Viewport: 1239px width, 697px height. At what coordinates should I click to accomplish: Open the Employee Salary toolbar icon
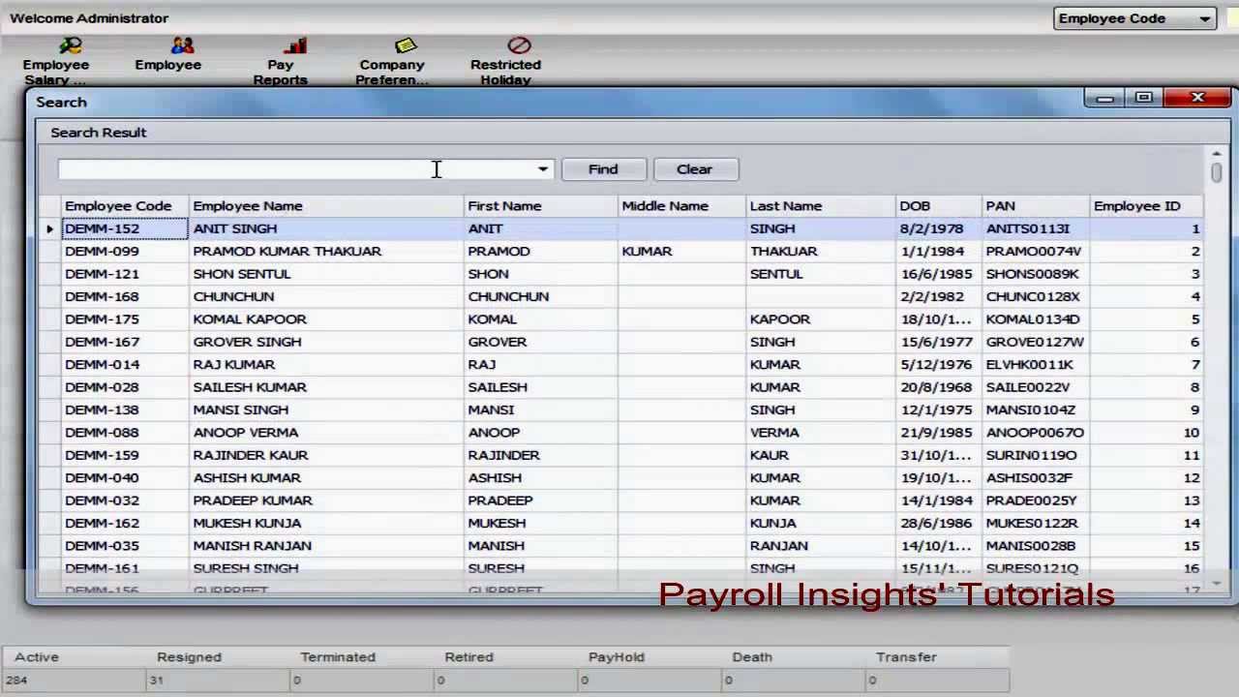pos(56,61)
